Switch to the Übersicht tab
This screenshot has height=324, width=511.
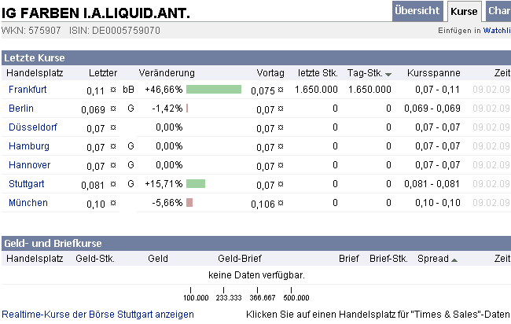click(417, 11)
